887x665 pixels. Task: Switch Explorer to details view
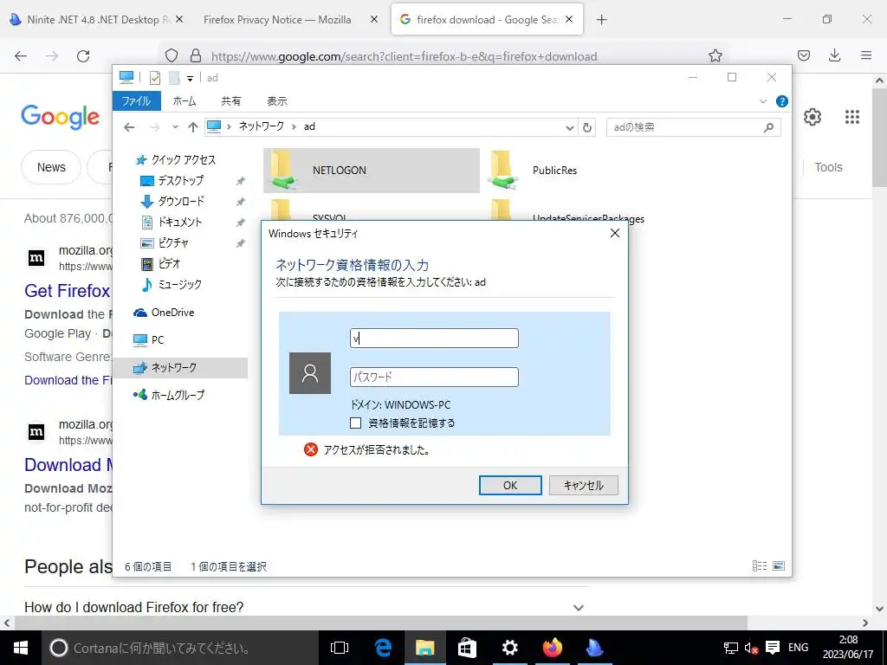pos(759,566)
